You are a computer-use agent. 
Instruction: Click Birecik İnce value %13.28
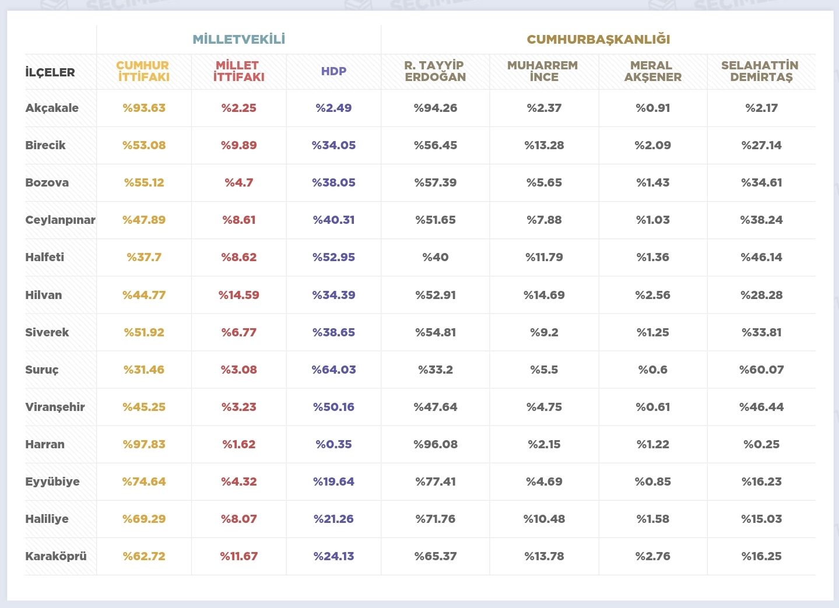point(544,145)
